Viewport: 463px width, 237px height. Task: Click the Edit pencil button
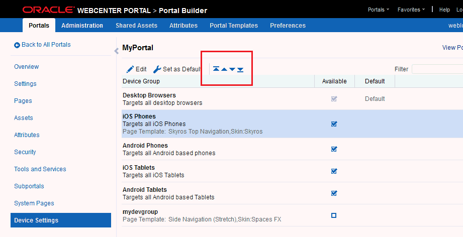[x=136, y=69]
